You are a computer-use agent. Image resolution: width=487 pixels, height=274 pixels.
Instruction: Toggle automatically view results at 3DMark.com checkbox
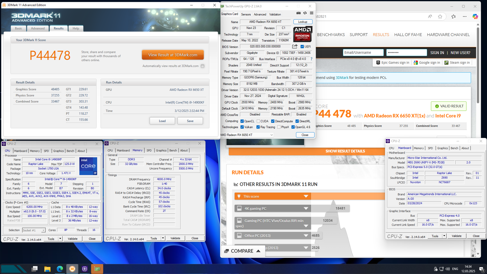[202, 66]
